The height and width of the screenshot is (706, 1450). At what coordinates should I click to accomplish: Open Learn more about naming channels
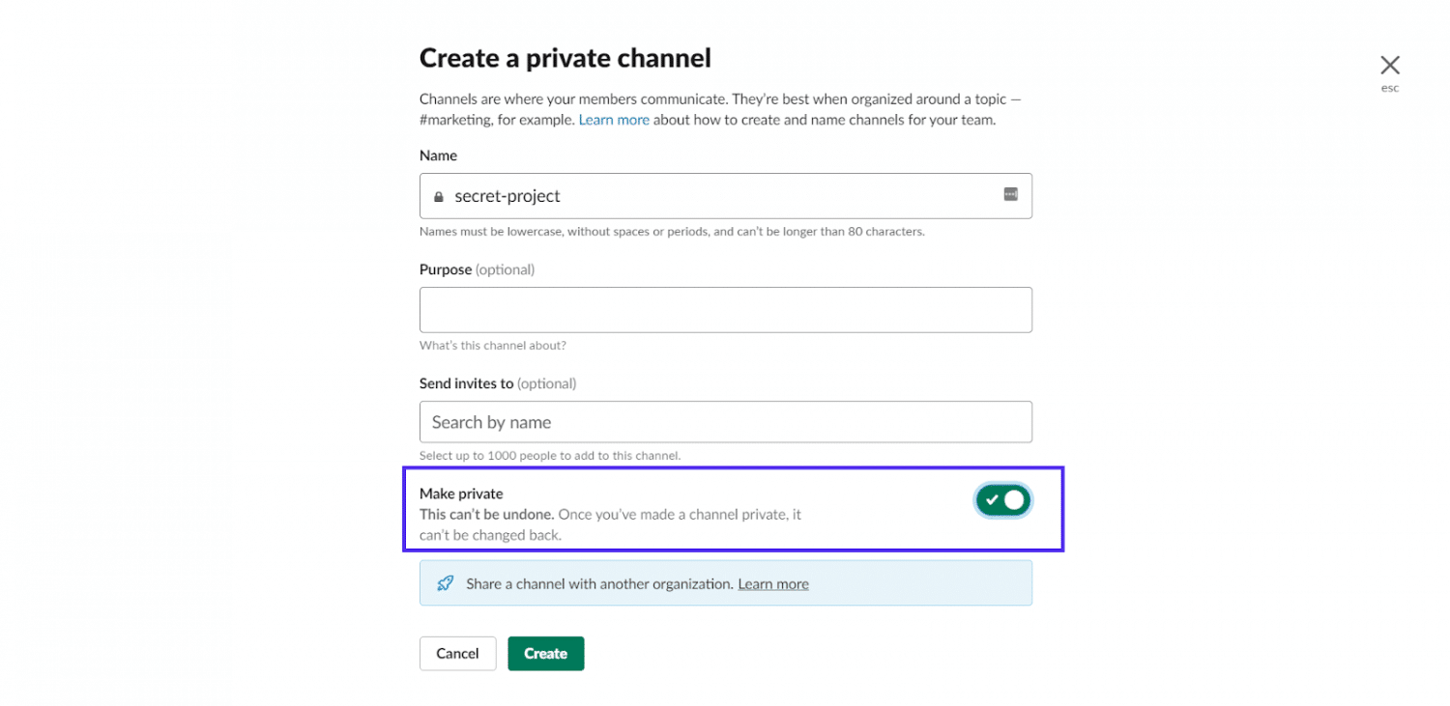point(614,119)
